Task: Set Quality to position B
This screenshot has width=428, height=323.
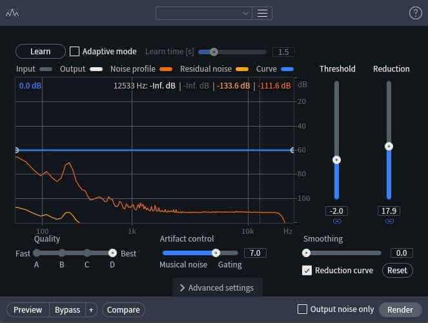Action: pyautogui.click(x=62, y=253)
